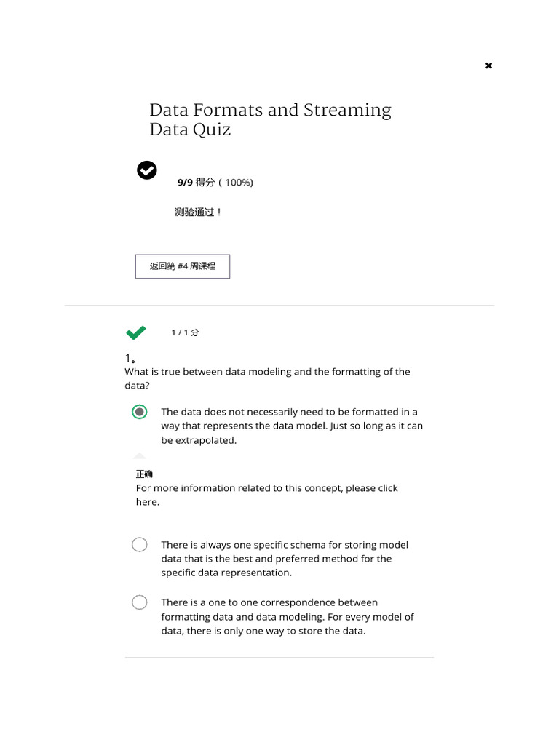Select the radio for 'data does not necessarily need' answer

point(140,412)
